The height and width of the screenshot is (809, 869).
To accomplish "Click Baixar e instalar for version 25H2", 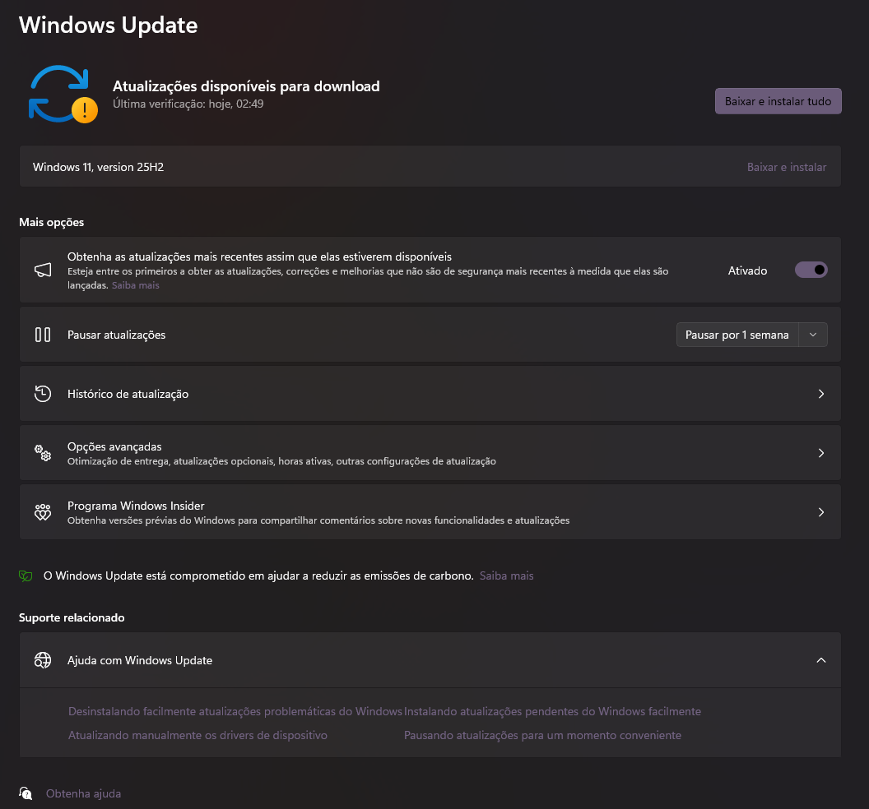I will point(787,167).
